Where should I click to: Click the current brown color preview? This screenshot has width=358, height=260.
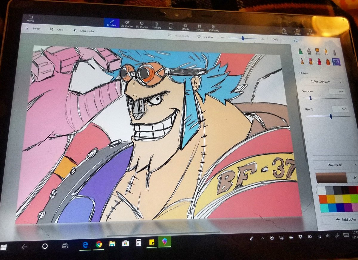(x=331, y=178)
